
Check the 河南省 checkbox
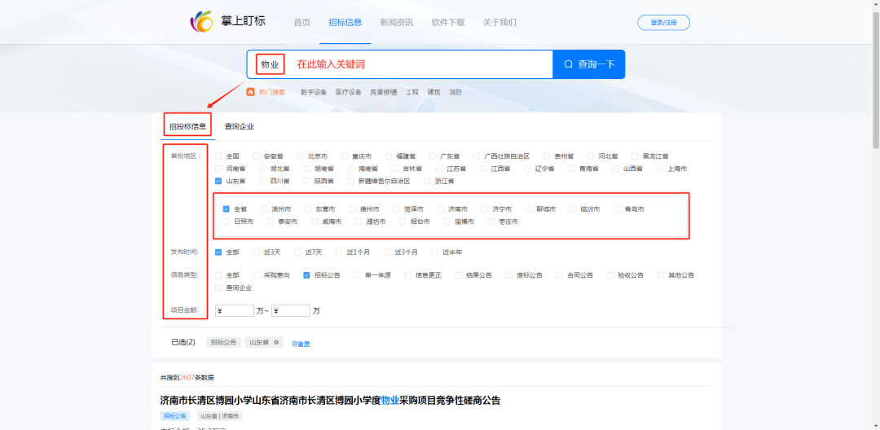(219, 169)
